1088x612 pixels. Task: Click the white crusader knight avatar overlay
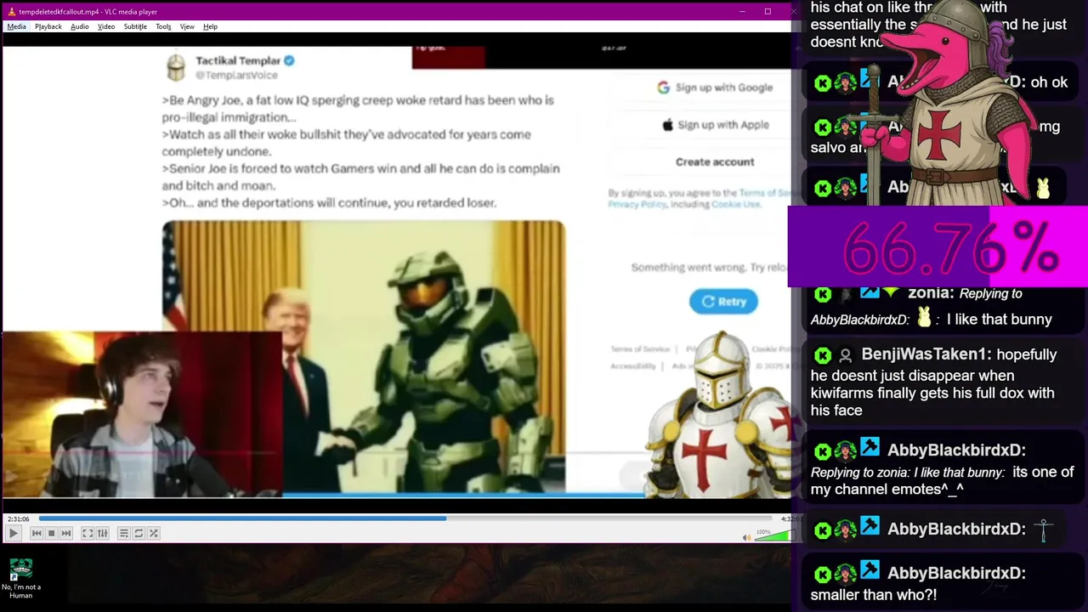722,416
